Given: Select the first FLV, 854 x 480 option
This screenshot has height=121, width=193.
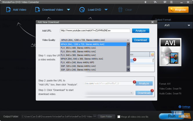Looking at the screenshot, I should click(x=93, y=48).
